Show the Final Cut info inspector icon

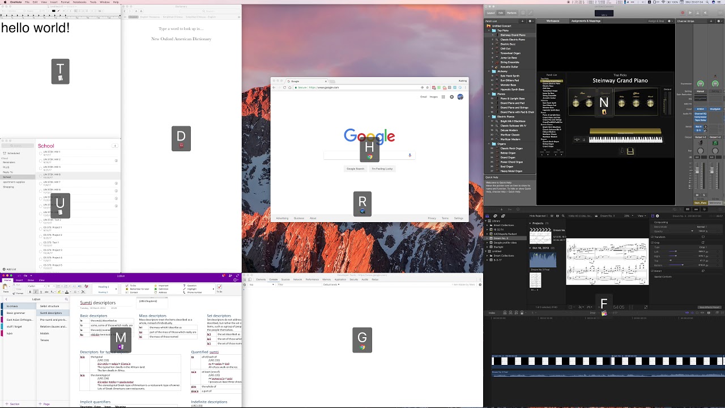[658, 216]
